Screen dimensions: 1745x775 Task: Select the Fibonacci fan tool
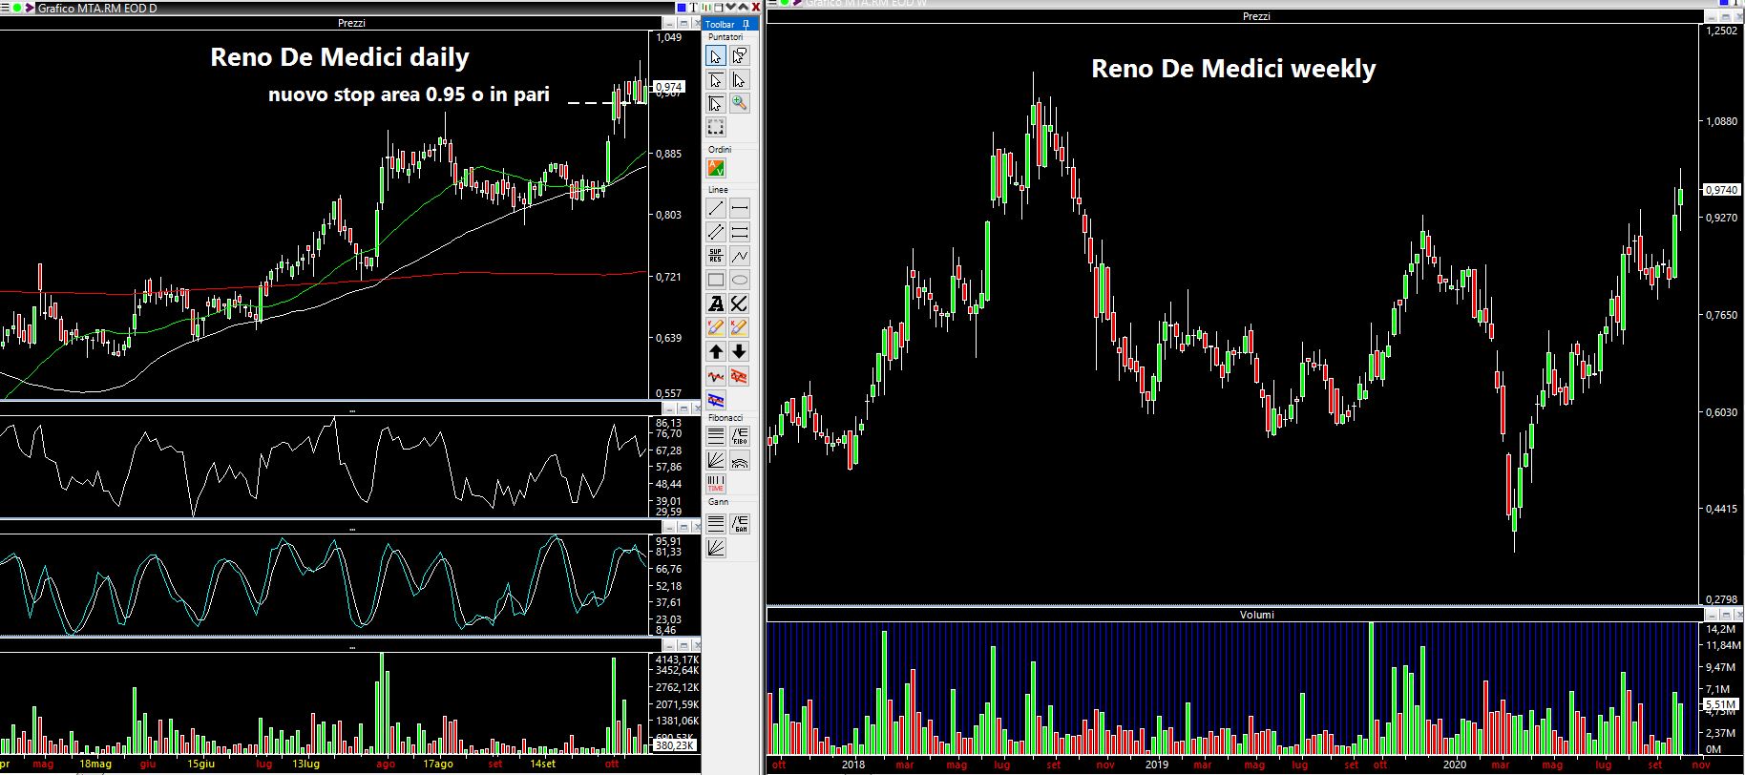(x=716, y=460)
